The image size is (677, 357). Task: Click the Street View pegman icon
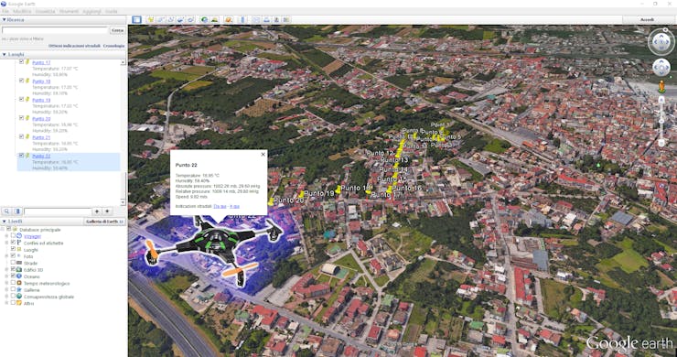coord(661,87)
